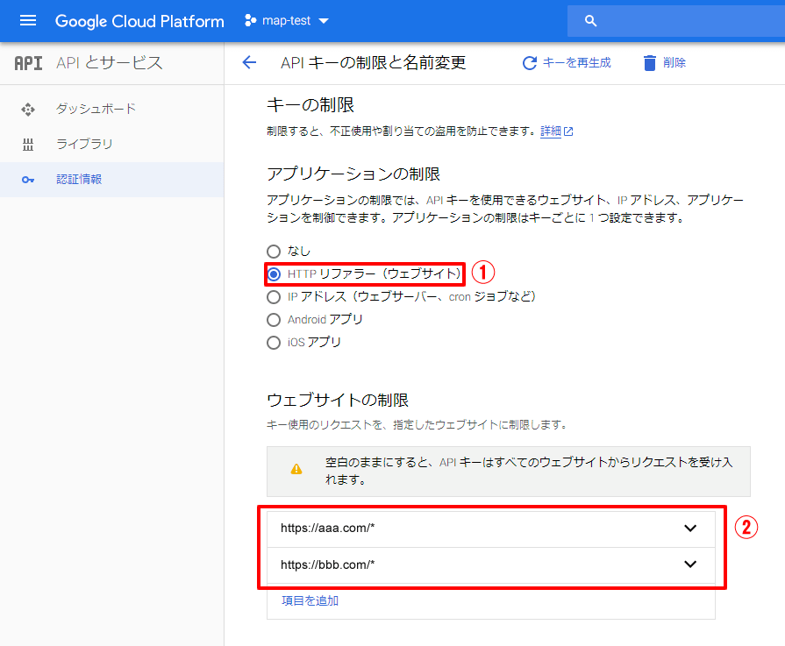Click the back arrow icon
785x646 pixels.
[x=249, y=62]
